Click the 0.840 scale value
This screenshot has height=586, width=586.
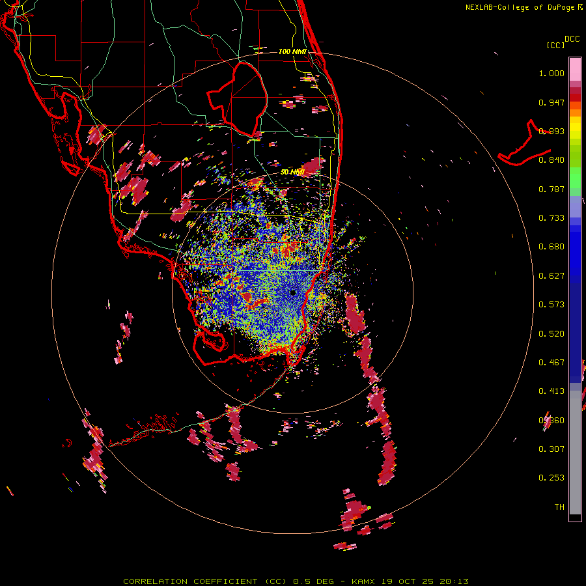tap(551, 160)
